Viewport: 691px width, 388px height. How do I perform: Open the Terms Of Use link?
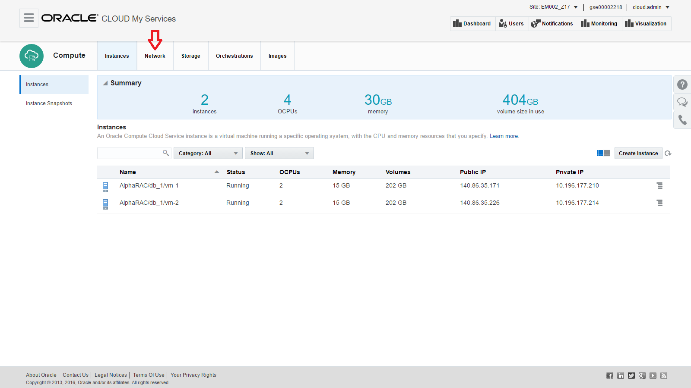[149, 375]
